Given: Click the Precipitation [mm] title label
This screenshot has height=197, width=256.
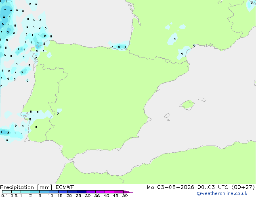Looking at the screenshot, I should click(26, 187).
